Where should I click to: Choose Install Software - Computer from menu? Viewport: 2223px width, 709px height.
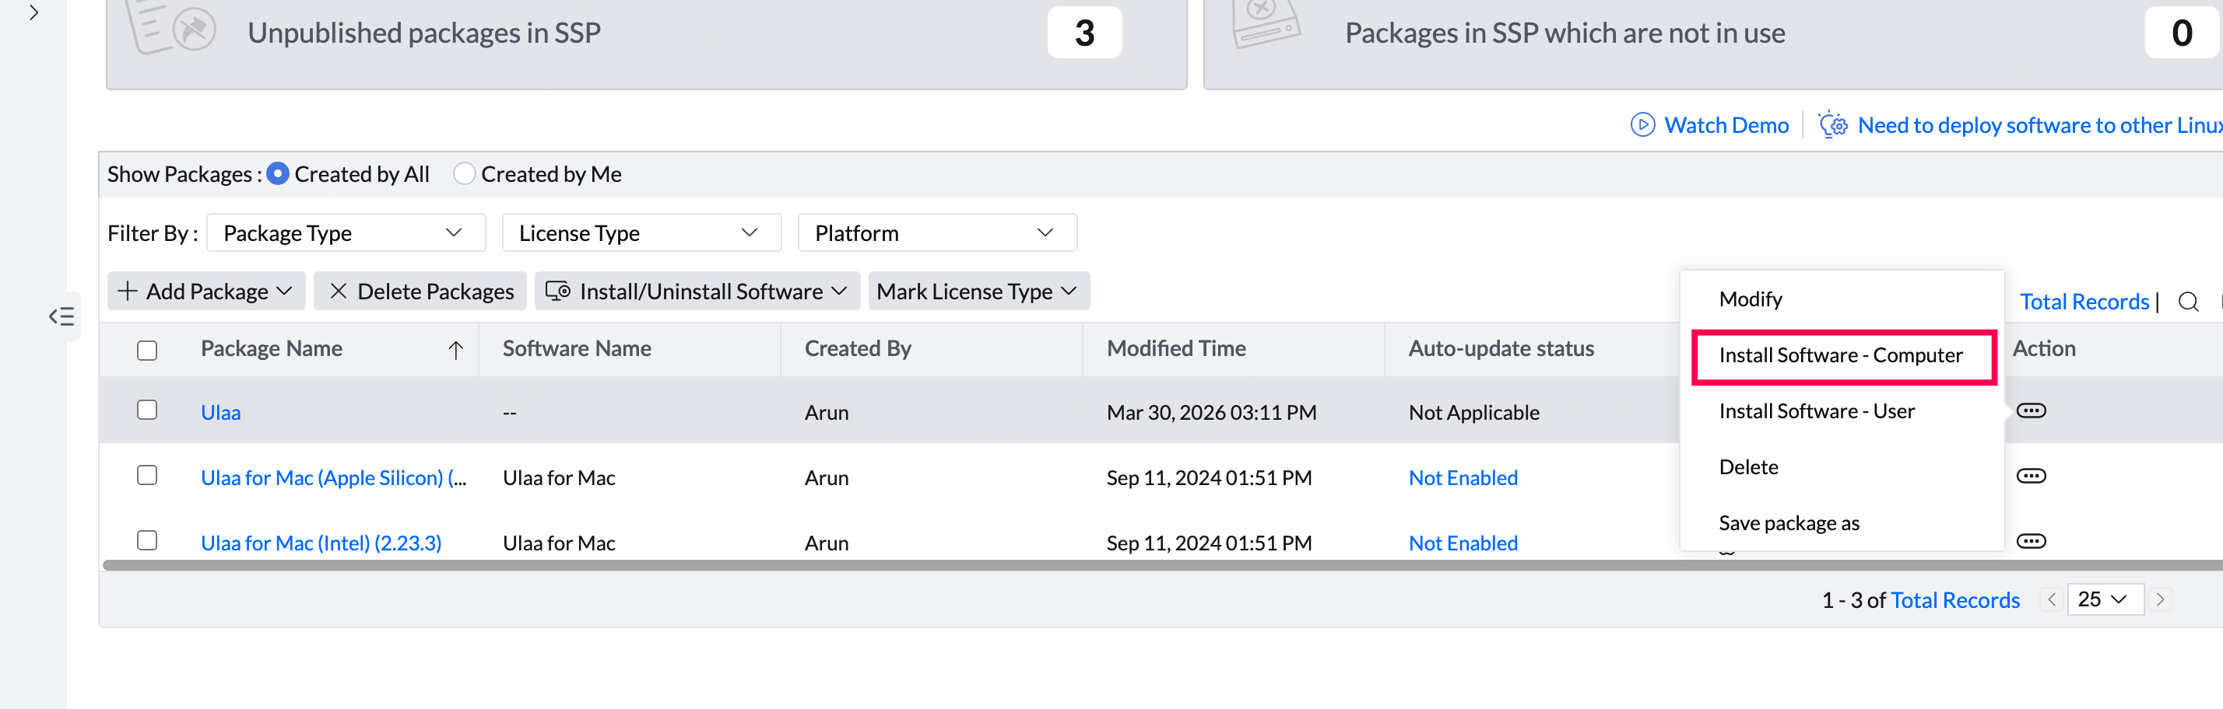pos(1840,355)
